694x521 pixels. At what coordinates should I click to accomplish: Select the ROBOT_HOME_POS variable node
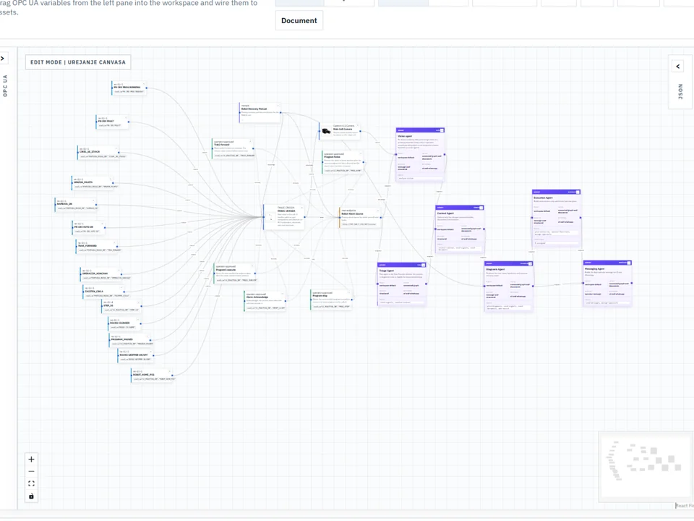pyautogui.click(x=152, y=376)
